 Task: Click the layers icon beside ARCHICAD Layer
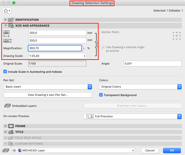pyautogui.click(x=6, y=150)
